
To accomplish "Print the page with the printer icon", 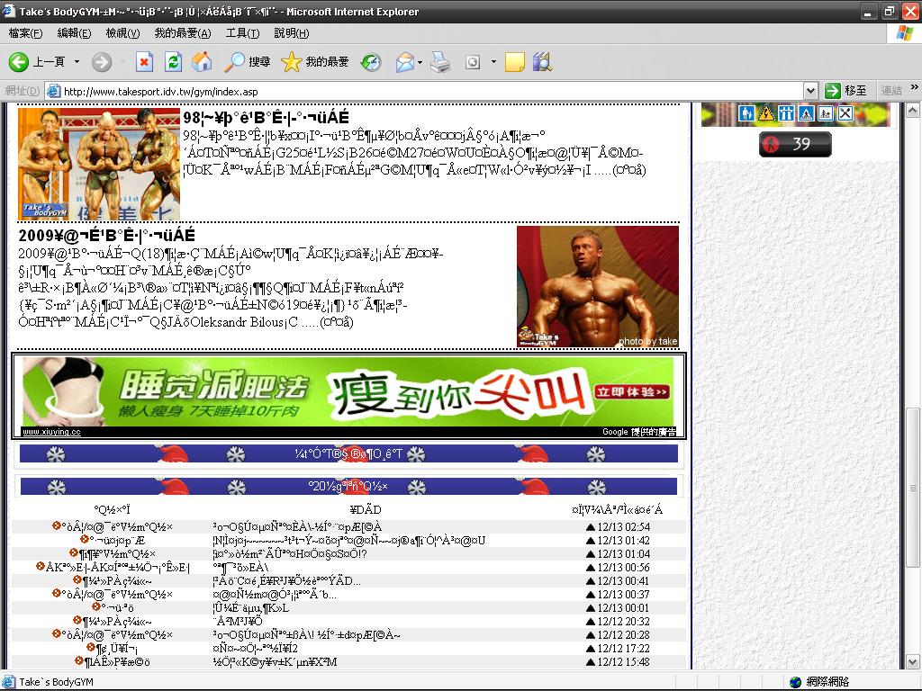I will 440,62.
